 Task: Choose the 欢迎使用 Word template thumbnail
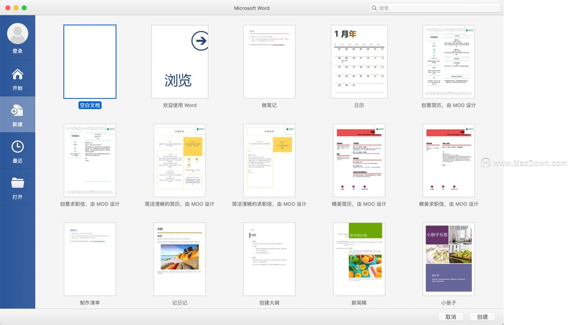(x=180, y=62)
